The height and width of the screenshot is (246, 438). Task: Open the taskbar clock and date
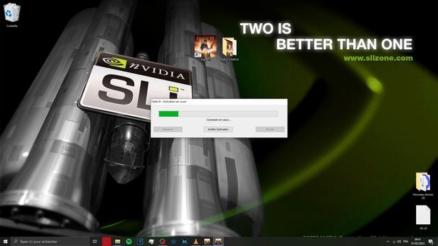point(418,241)
